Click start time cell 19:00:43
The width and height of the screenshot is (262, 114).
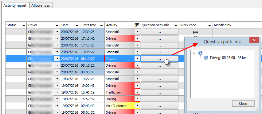click(x=92, y=86)
